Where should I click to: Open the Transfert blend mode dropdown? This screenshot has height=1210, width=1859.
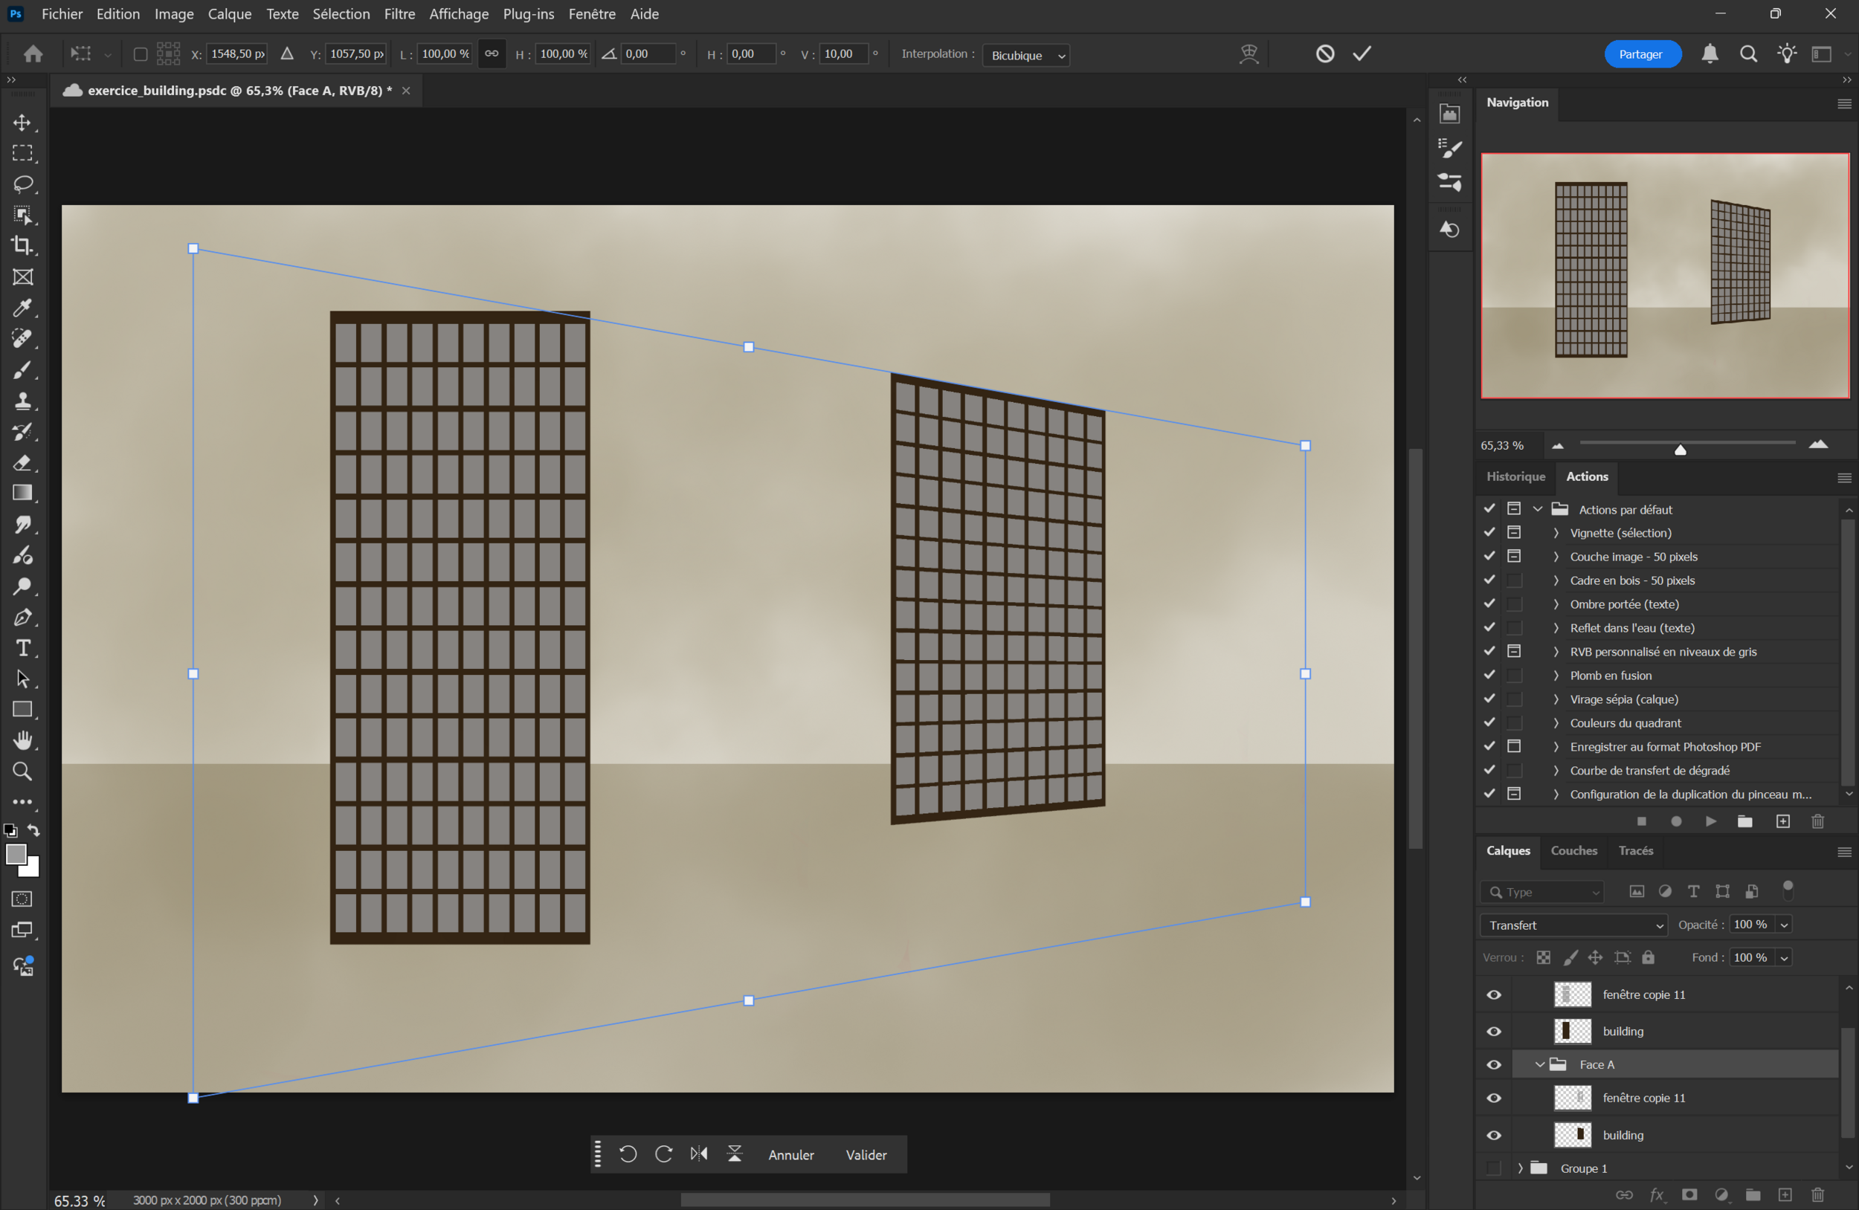pos(1573,925)
